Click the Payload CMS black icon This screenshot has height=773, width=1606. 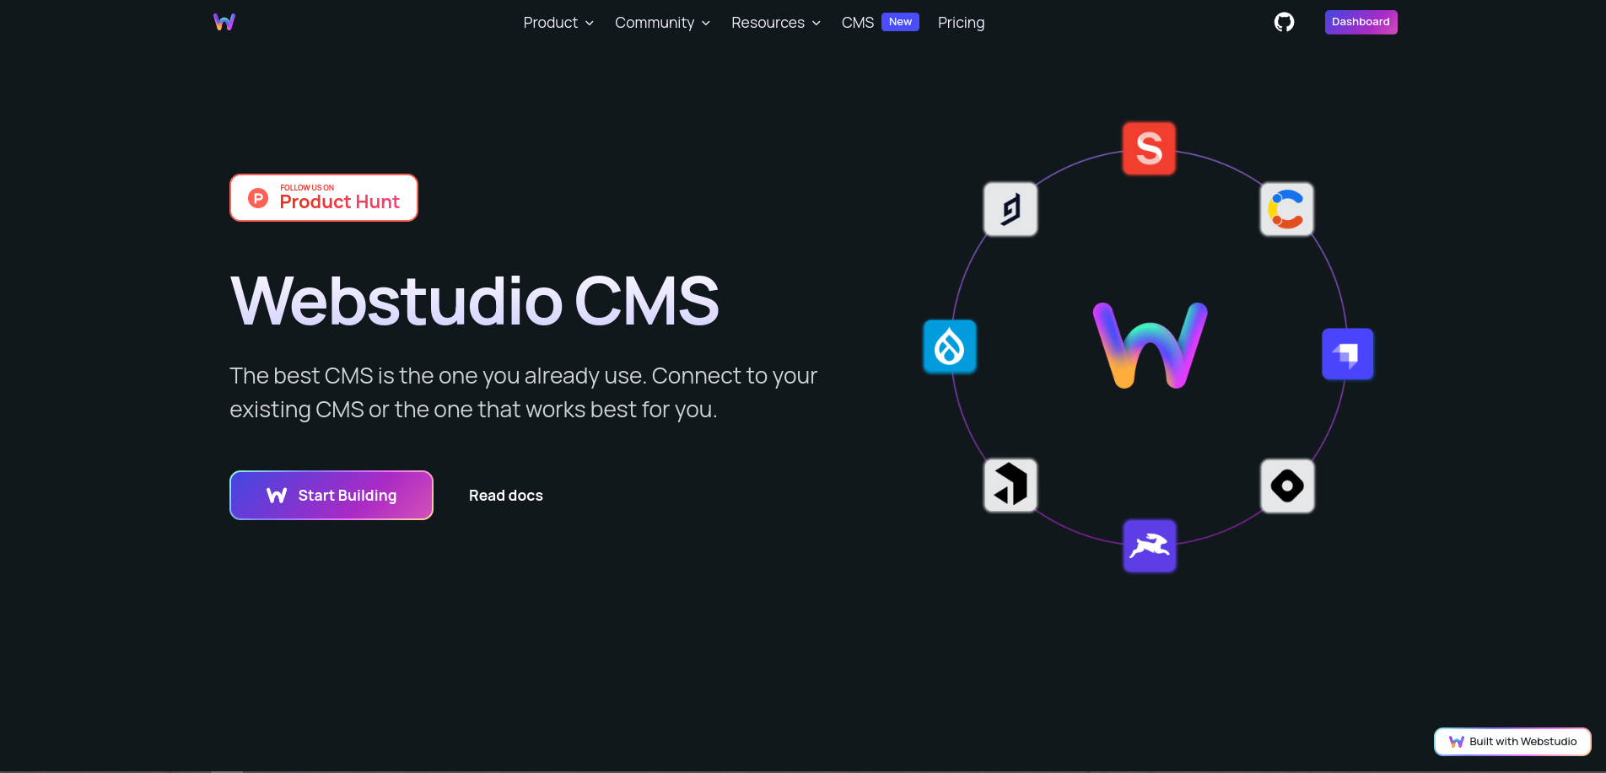tap(1010, 486)
